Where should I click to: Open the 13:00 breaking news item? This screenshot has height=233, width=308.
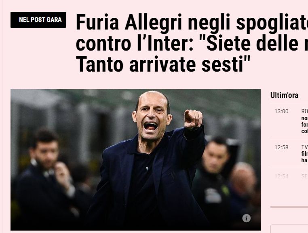click(x=289, y=121)
